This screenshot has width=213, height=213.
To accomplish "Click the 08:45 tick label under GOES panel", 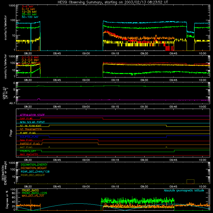I will 57,107.
